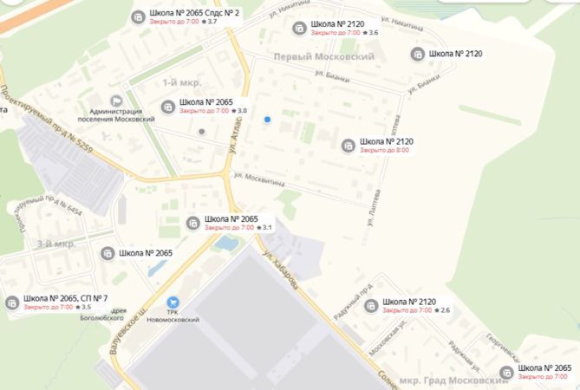Click the Школа № 2120 marker rated 3.6

[299, 29]
